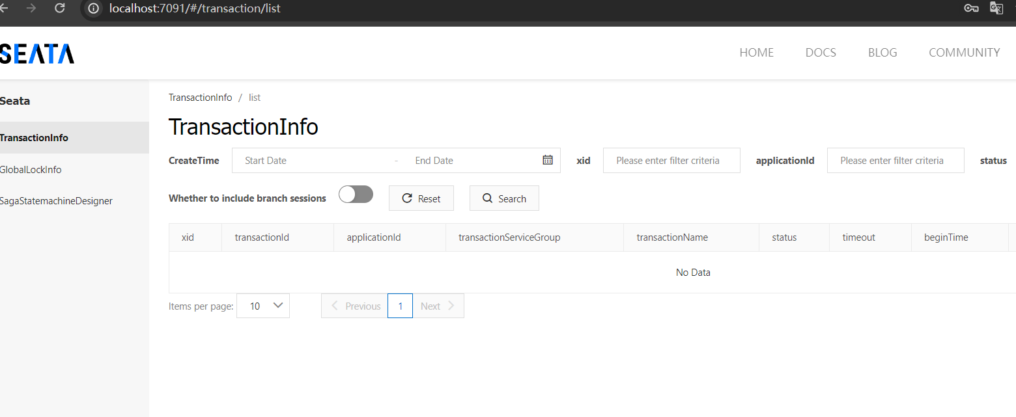Open BLOG in top navigation
This screenshot has height=417, width=1016.
pyautogui.click(x=882, y=53)
